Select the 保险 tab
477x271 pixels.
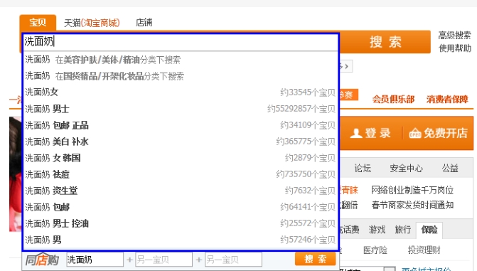(x=429, y=230)
